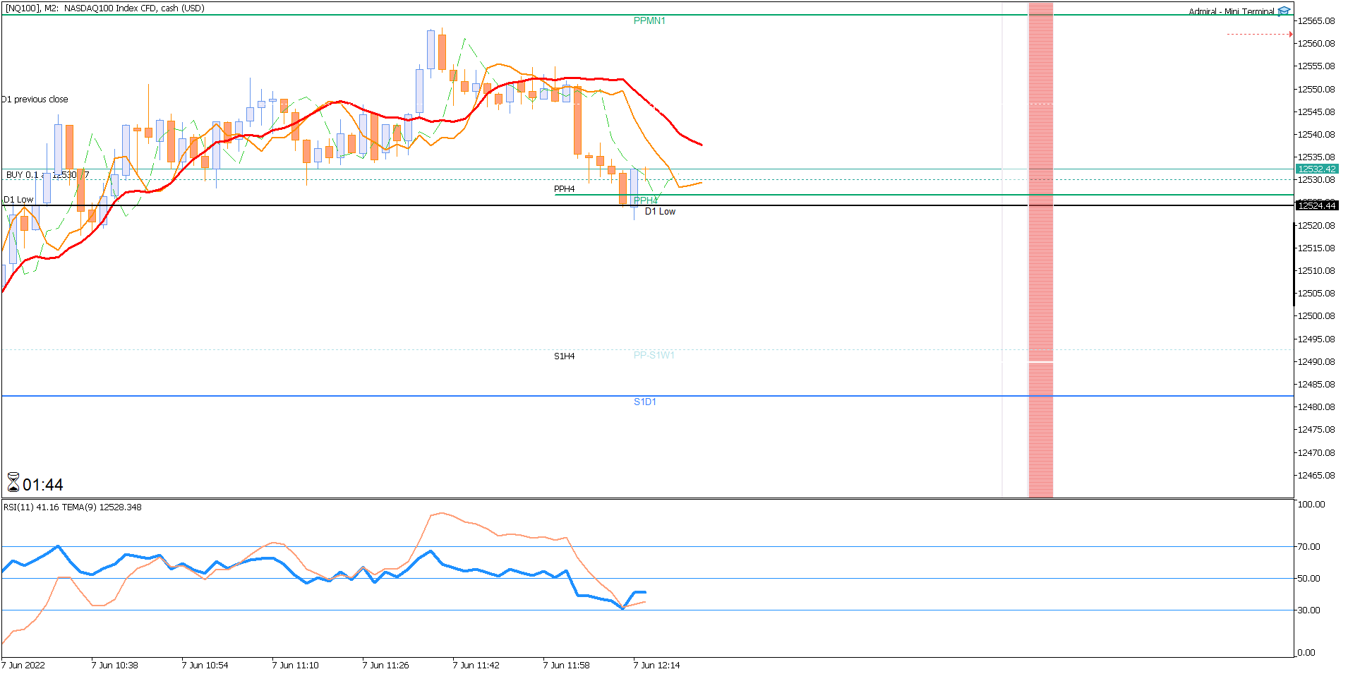
Task: Select the S1H4 support label
Action: [x=564, y=356]
